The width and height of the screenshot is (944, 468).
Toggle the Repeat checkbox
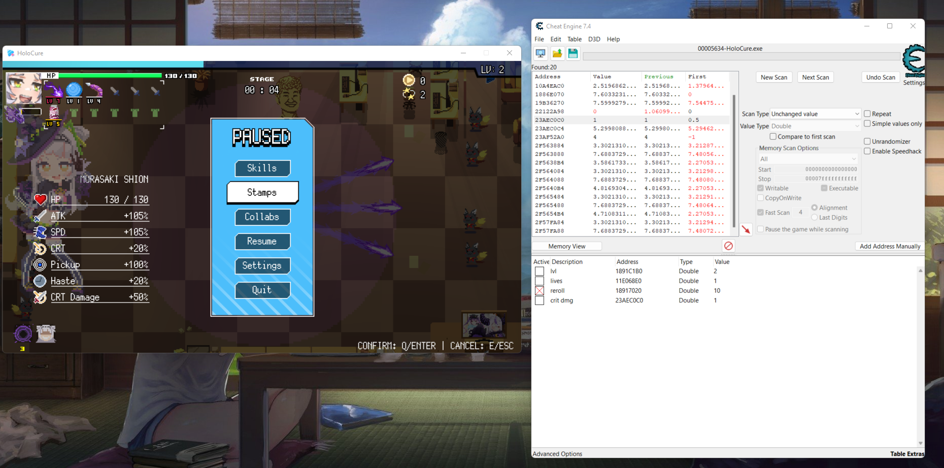point(867,114)
